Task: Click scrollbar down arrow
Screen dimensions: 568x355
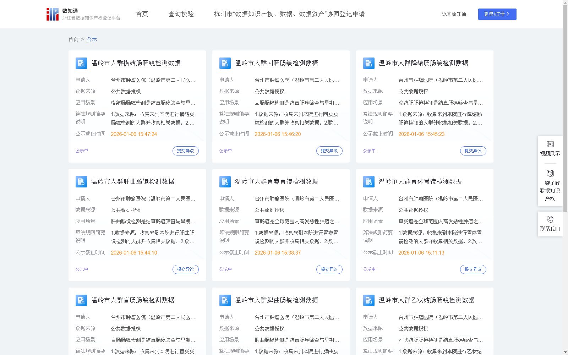Action: coord(565,352)
